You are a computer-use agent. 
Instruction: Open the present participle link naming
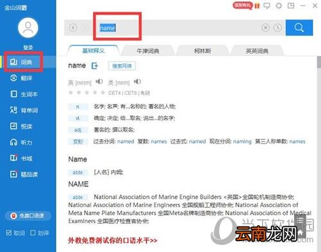242,142
